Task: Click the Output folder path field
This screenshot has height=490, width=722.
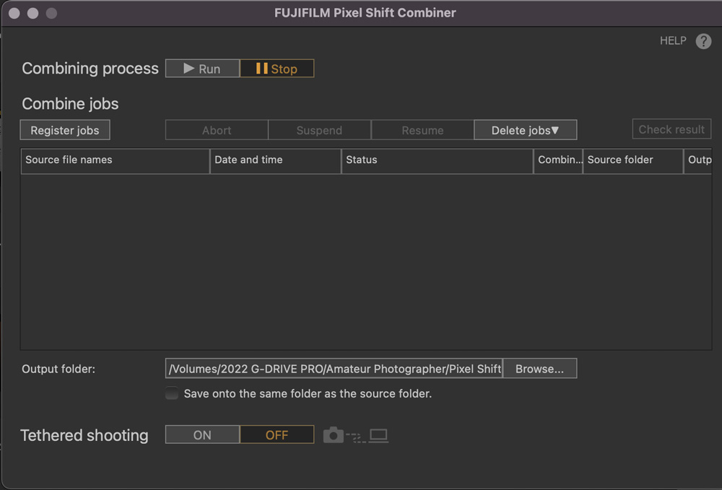Action: (334, 369)
